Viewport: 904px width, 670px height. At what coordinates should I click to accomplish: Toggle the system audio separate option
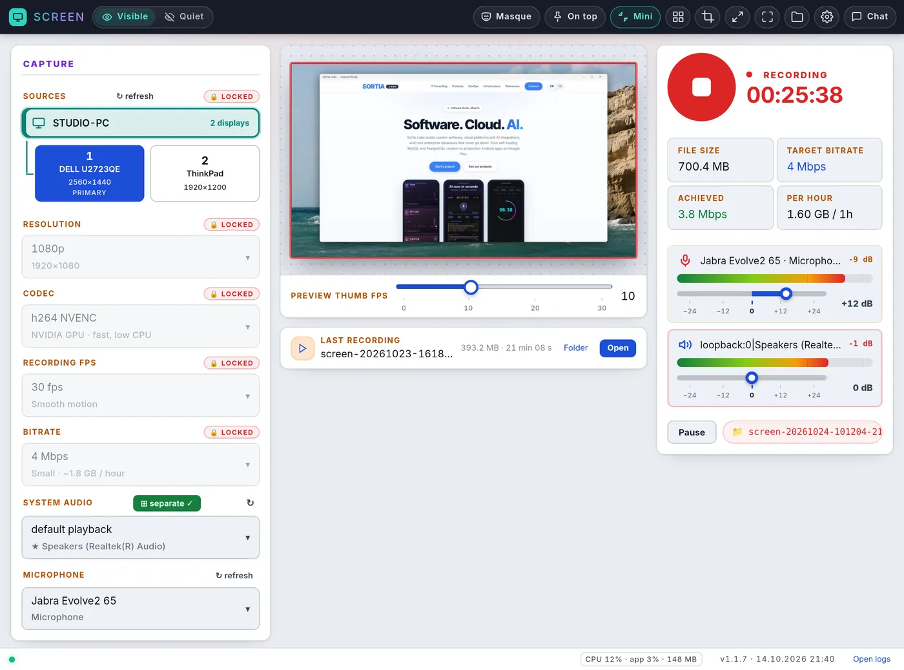(x=167, y=503)
